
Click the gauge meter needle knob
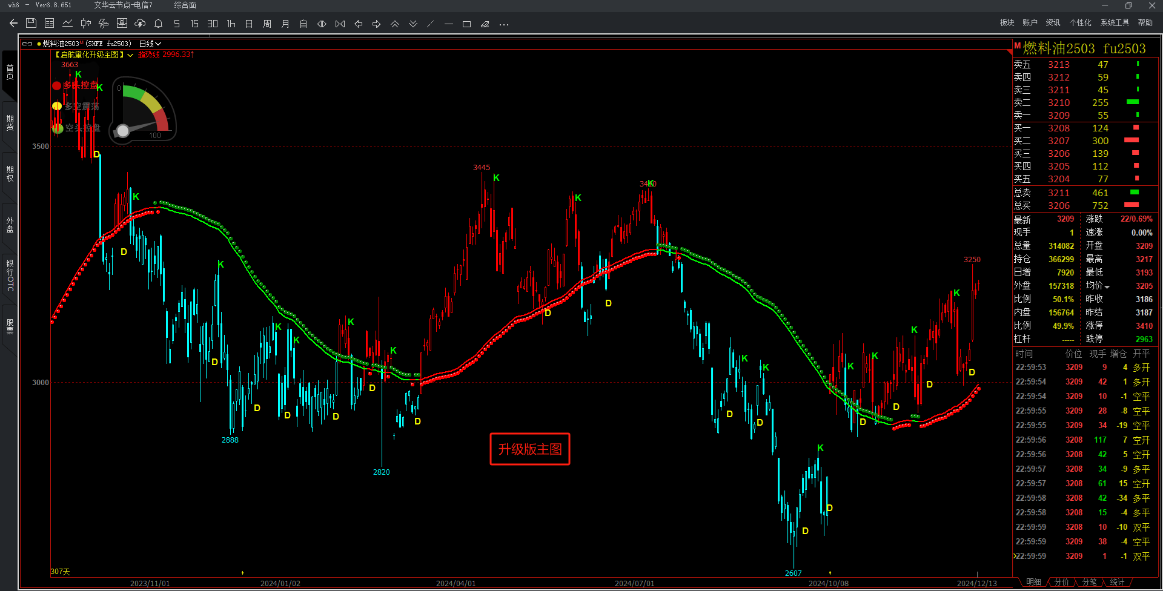pyautogui.click(x=123, y=131)
